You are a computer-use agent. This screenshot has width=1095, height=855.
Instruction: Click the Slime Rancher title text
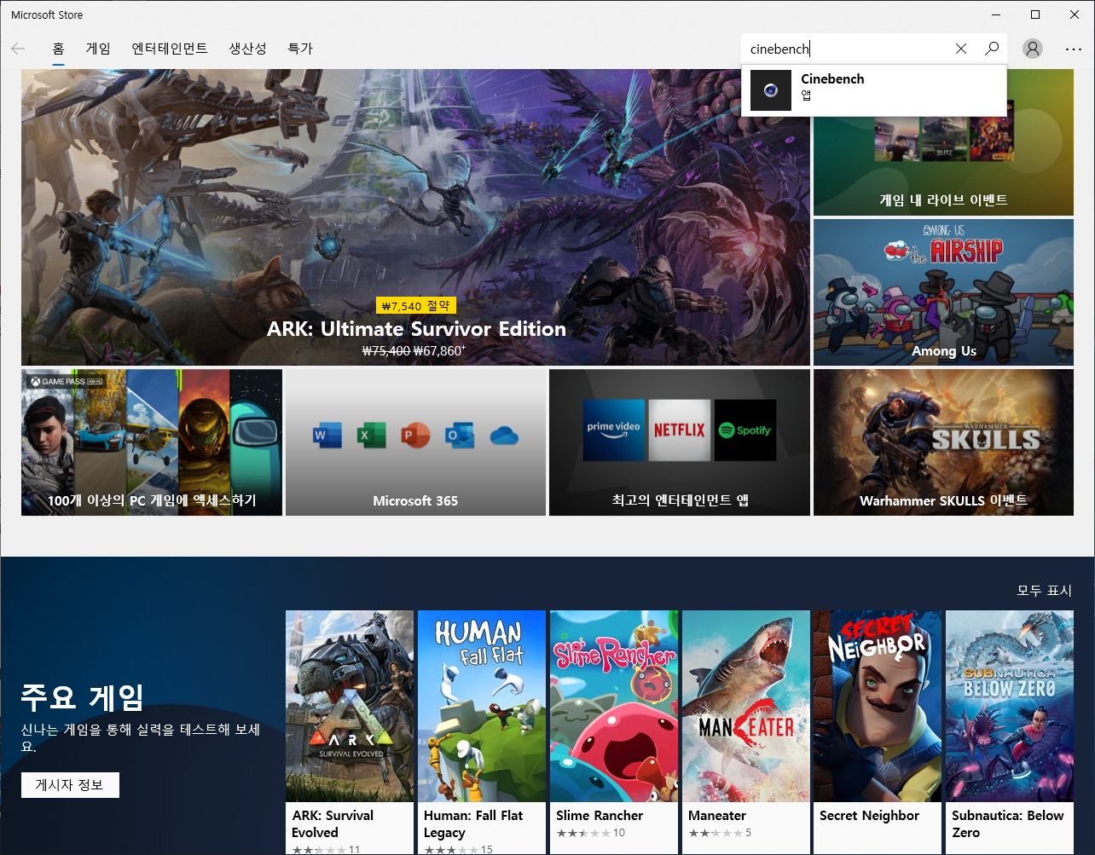pos(600,816)
